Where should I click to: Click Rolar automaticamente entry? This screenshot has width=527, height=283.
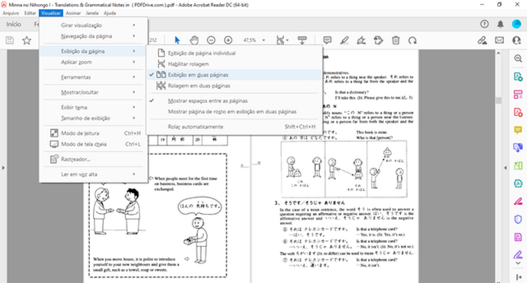[233, 126]
